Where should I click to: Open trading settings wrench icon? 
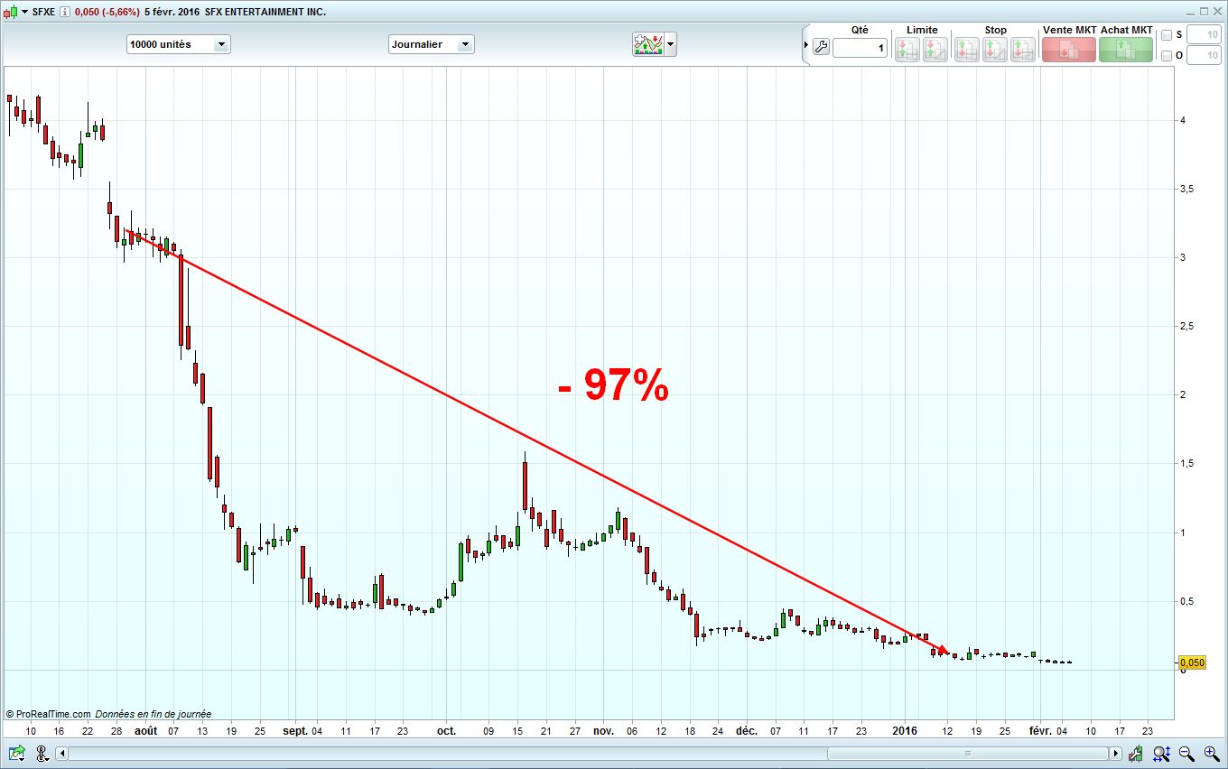point(821,48)
